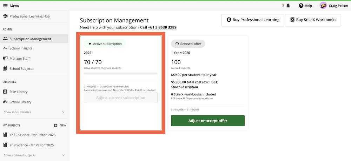Click the Yr 10 Science book icon
Viewport: 351px width, 161px height.
pos(5,135)
